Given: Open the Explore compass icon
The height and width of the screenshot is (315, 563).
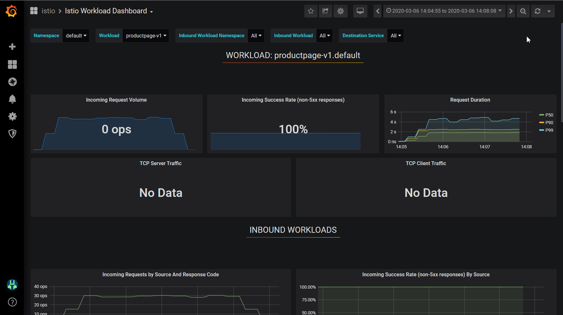Looking at the screenshot, I should (x=13, y=82).
